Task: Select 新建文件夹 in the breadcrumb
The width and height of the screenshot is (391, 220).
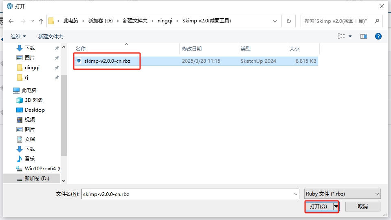Action: point(135,21)
